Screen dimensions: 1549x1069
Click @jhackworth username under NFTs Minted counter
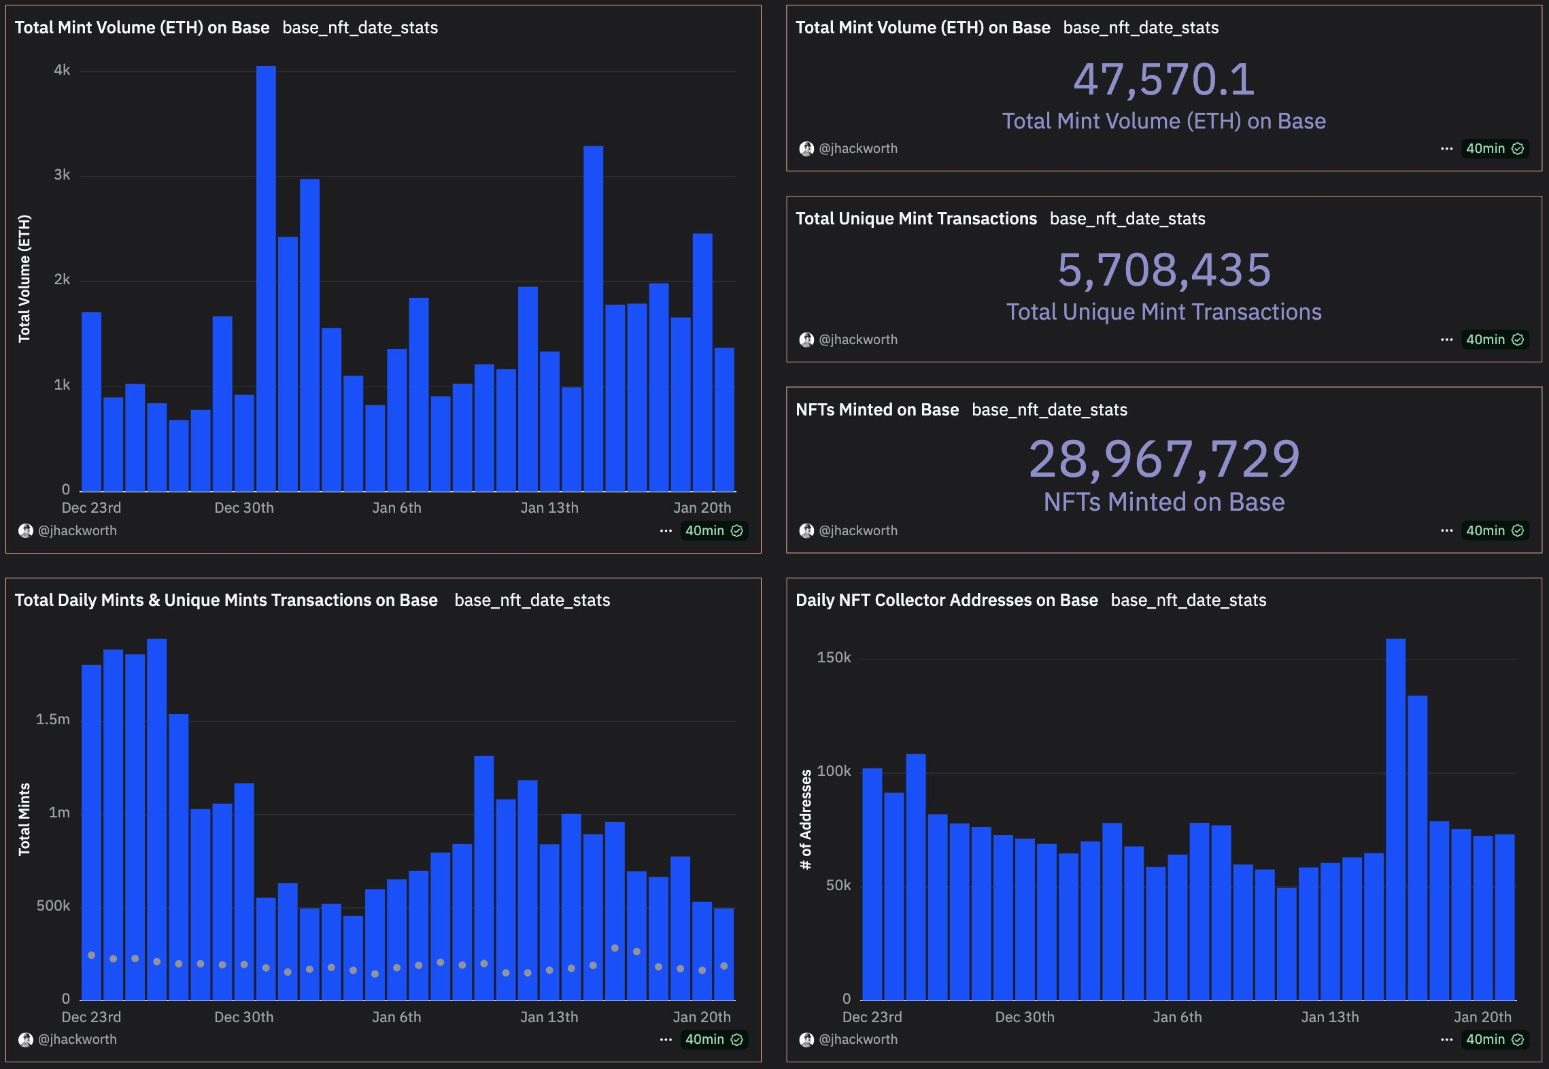tap(857, 530)
